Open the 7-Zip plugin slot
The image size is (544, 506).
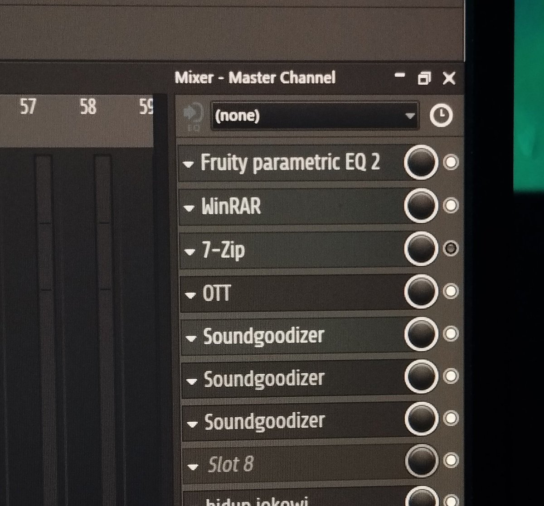(x=223, y=250)
